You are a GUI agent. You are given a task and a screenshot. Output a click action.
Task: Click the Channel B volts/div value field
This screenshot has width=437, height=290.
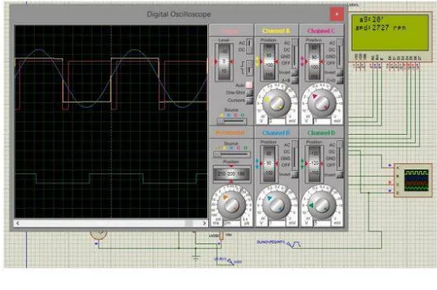pos(277,223)
